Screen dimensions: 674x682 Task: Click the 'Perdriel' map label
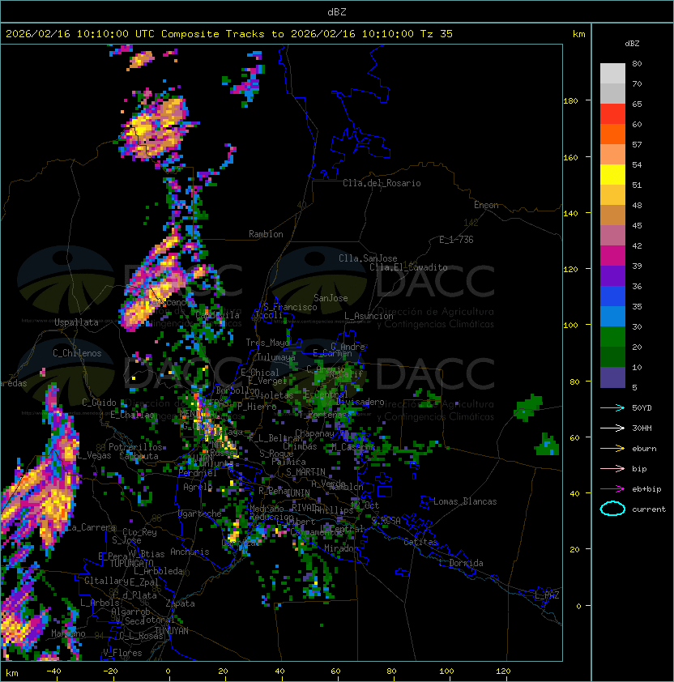click(198, 473)
